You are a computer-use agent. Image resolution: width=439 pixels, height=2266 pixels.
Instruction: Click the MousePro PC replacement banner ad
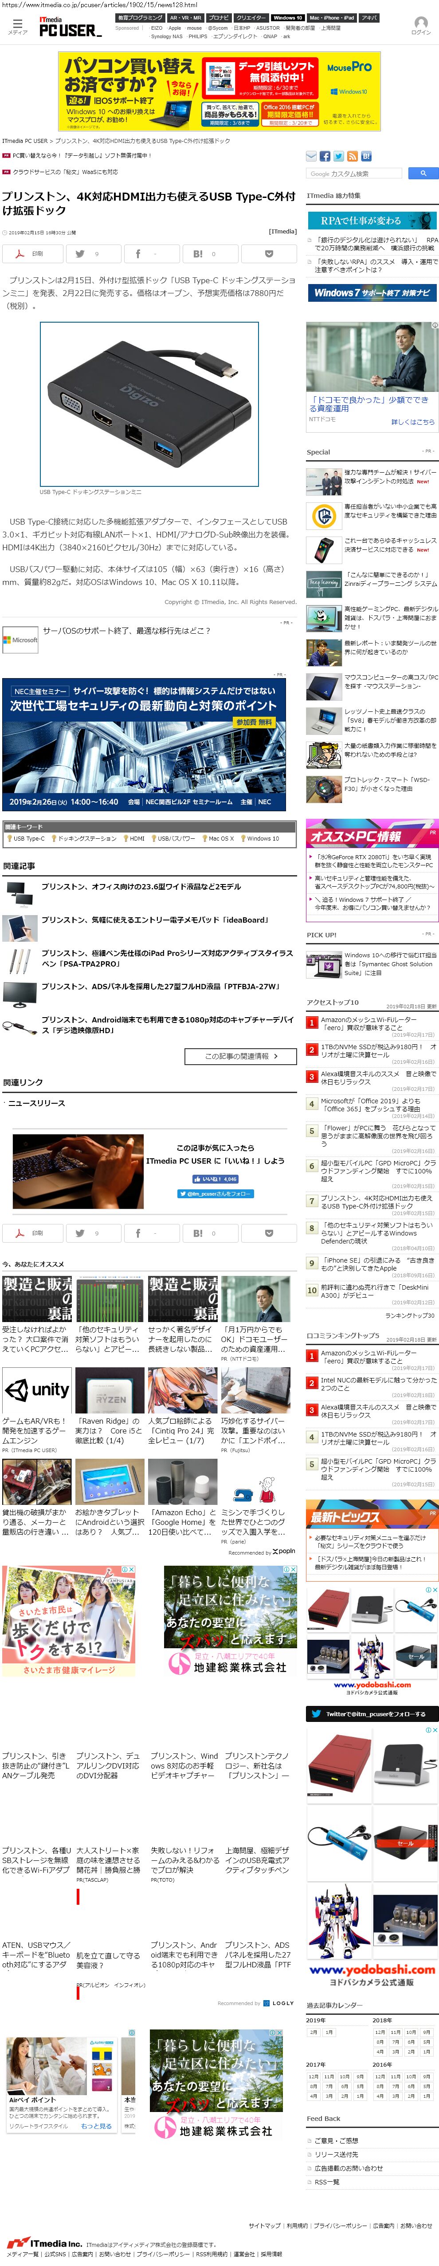coord(219,91)
